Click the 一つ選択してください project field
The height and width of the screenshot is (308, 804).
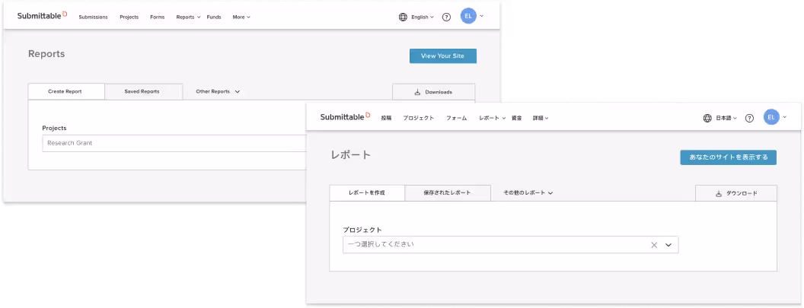click(510, 244)
